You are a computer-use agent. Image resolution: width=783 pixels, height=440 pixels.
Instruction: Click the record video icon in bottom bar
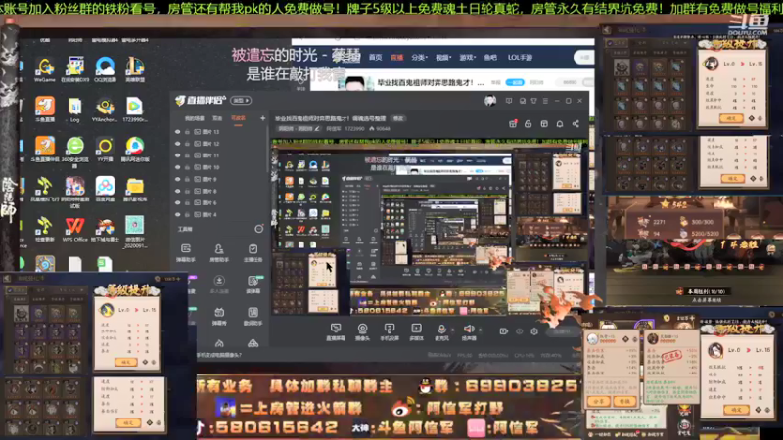[x=503, y=331]
